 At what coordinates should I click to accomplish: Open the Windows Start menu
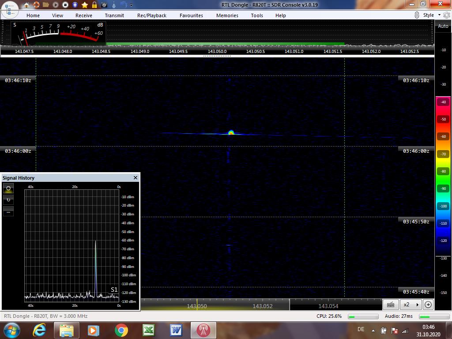tap(11, 330)
